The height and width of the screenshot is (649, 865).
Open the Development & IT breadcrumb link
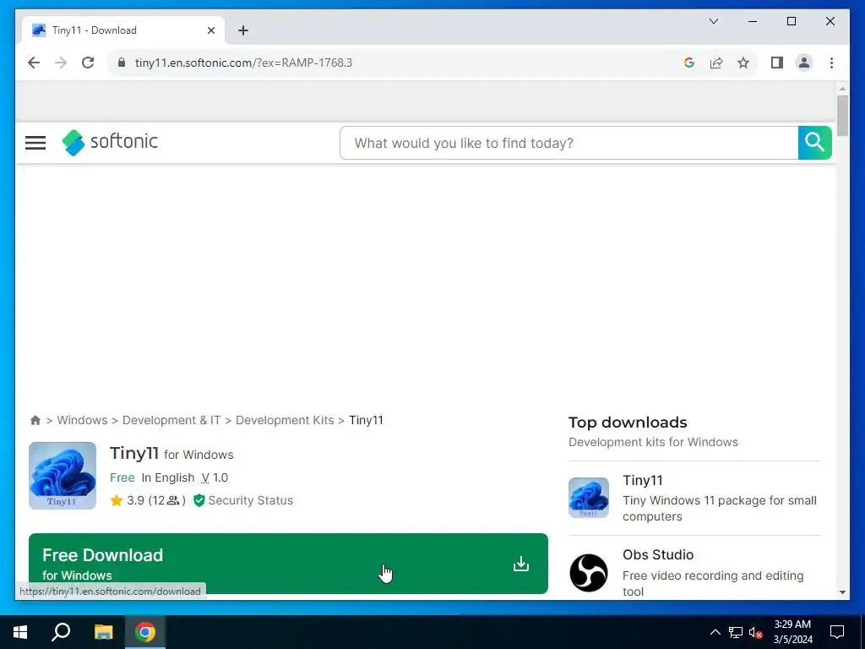click(171, 420)
